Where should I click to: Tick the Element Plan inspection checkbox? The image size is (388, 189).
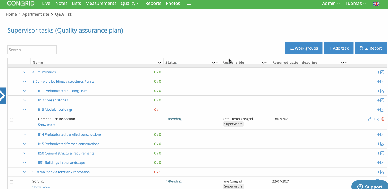[12, 120]
